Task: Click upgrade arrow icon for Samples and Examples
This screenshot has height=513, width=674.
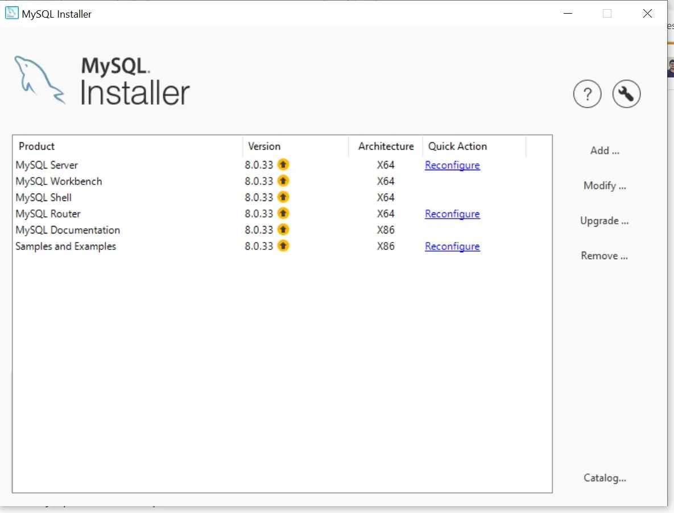Action: [283, 246]
